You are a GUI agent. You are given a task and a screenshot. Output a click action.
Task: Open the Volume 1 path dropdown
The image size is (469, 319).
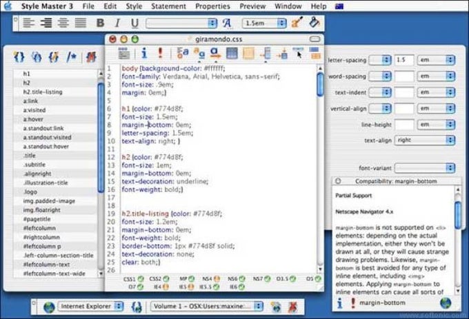coord(207,307)
